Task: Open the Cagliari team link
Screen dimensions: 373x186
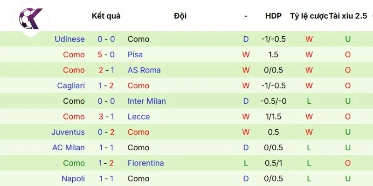Action: (x=71, y=86)
